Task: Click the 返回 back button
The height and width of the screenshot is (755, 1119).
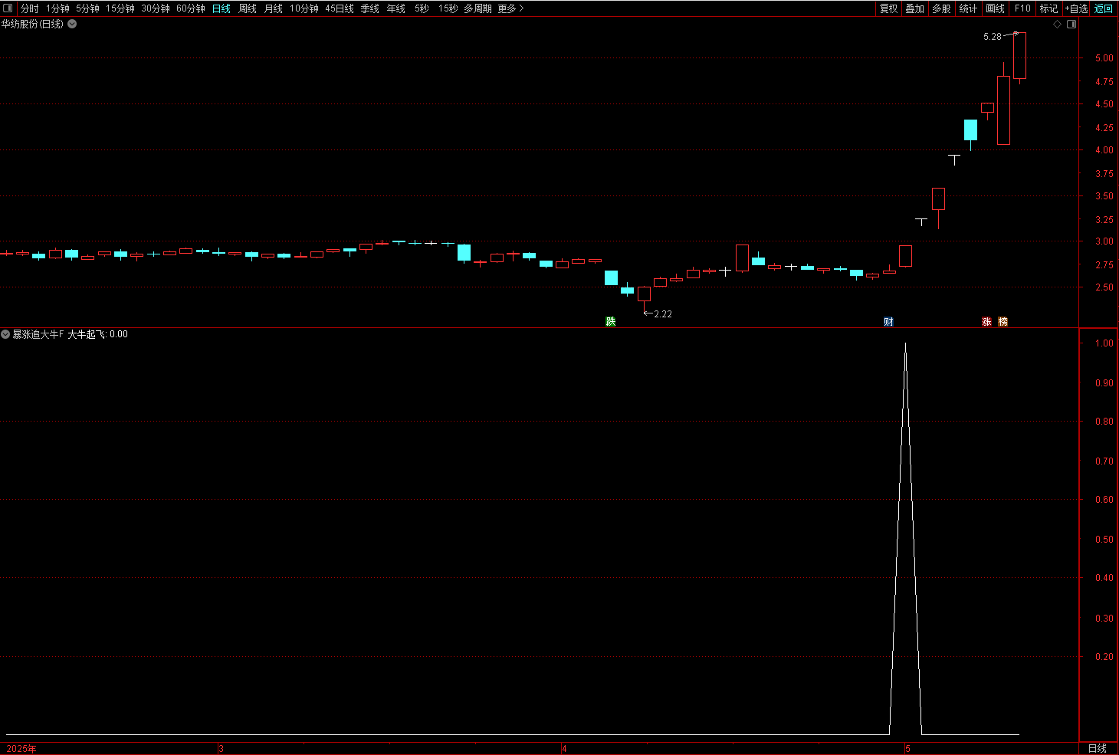Action: click(1104, 8)
